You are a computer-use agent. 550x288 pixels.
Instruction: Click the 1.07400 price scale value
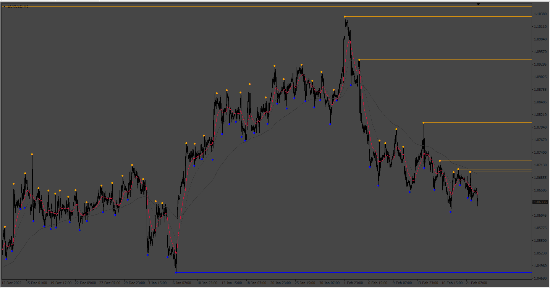click(540, 153)
